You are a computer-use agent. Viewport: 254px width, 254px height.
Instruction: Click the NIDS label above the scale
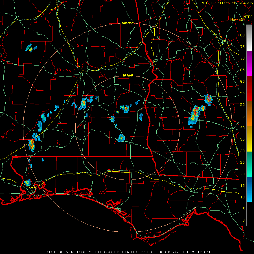click(248, 17)
